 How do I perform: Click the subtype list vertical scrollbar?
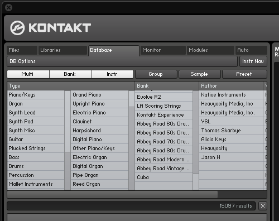pos(132,140)
